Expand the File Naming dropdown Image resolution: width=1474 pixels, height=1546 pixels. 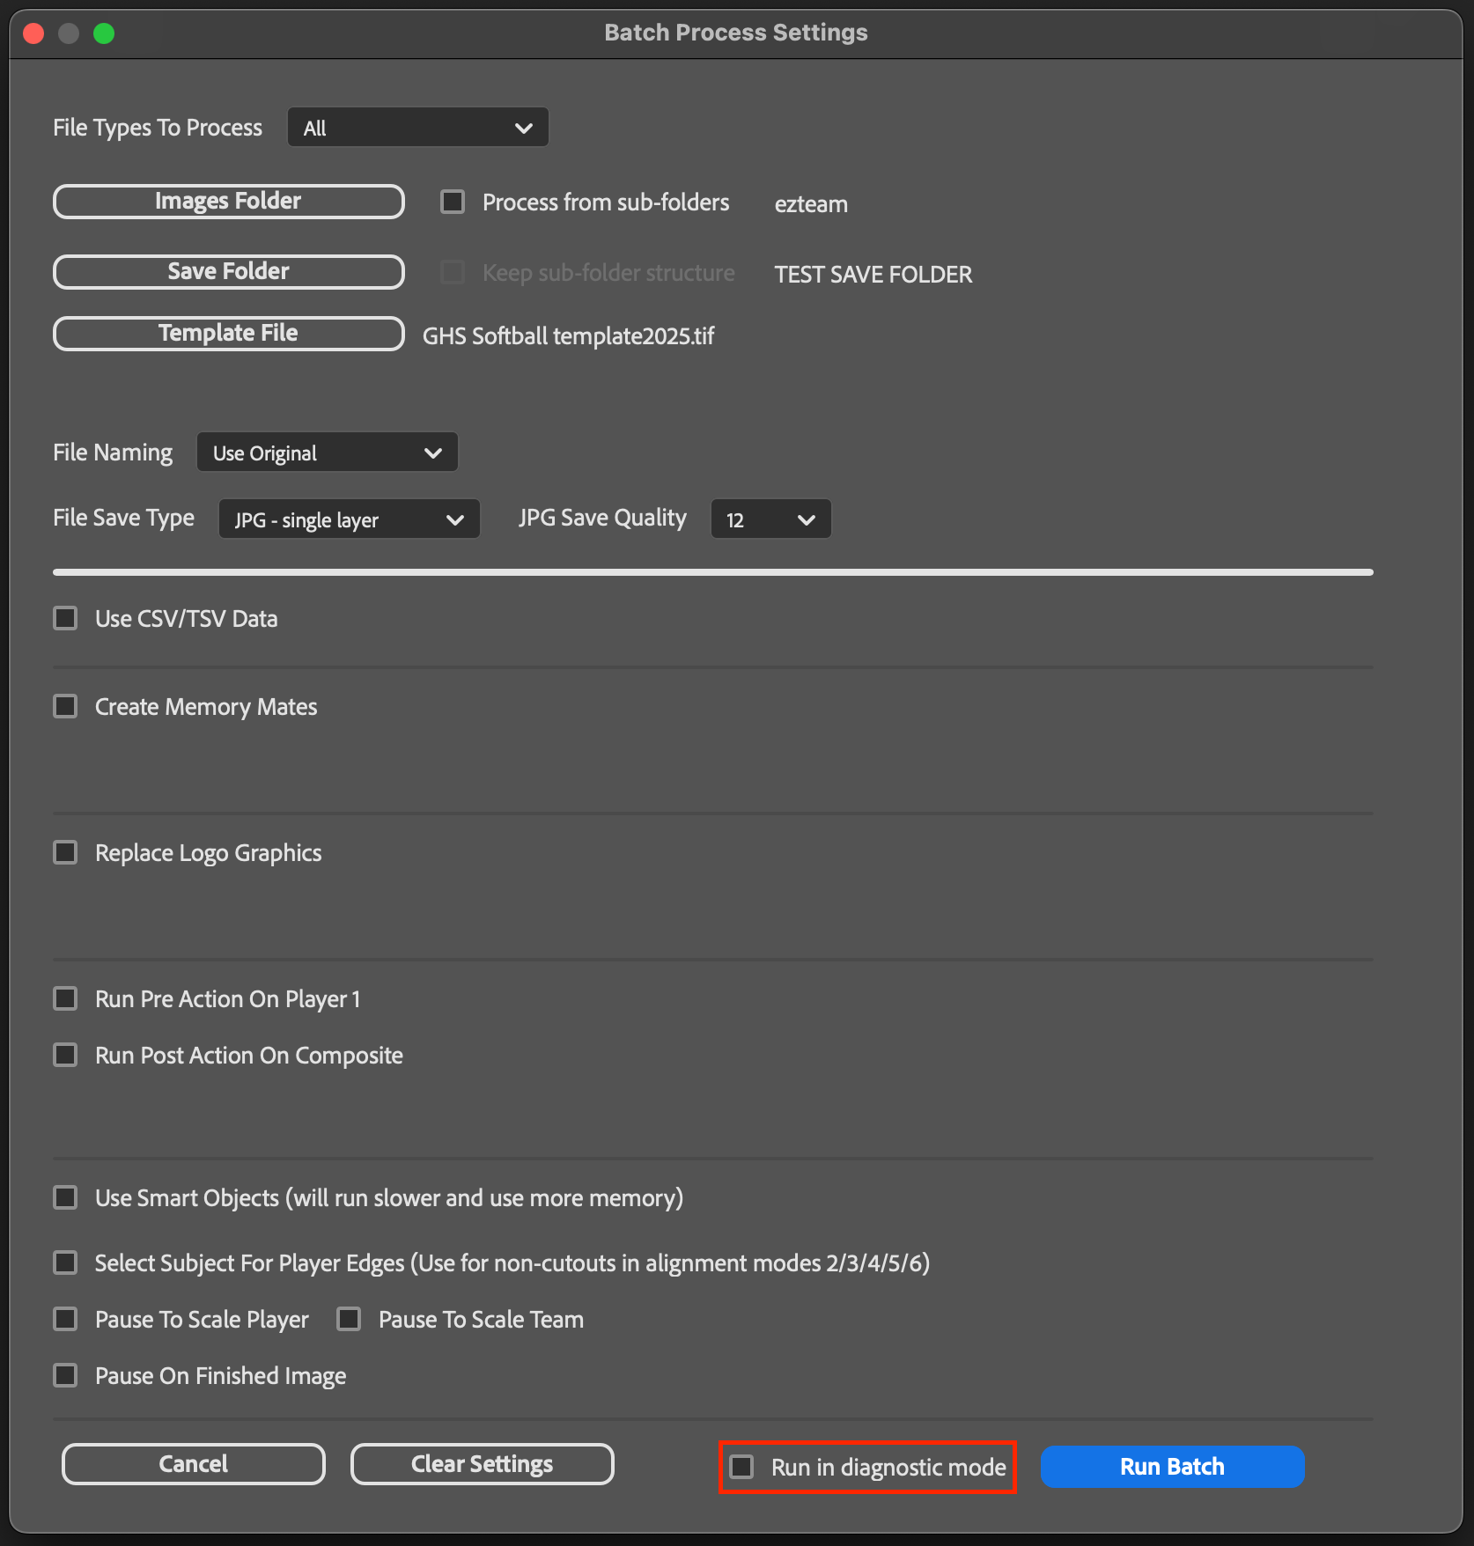[327, 453]
